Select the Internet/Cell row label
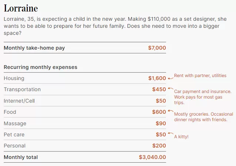236x166 pixels. pyautogui.click(x=19, y=101)
